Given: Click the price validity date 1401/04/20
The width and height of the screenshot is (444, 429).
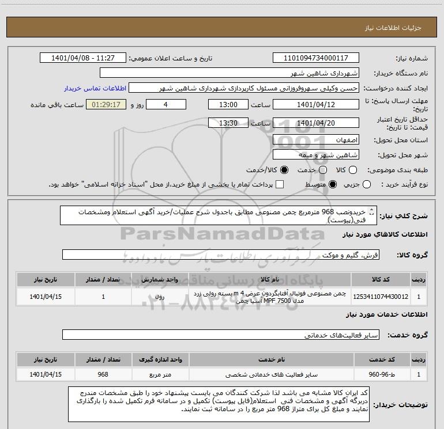Looking at the screenshot, I should click(316, 123).
